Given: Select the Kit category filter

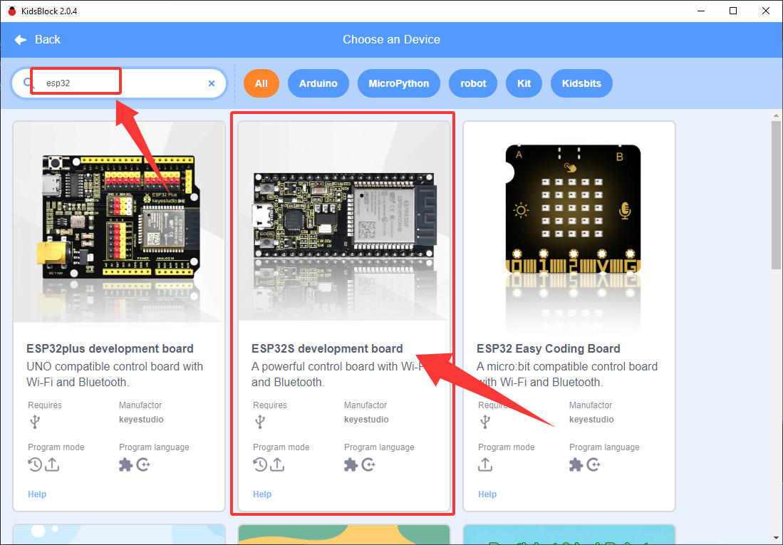Looking at the screenshot, I should [x=524, y=83].
